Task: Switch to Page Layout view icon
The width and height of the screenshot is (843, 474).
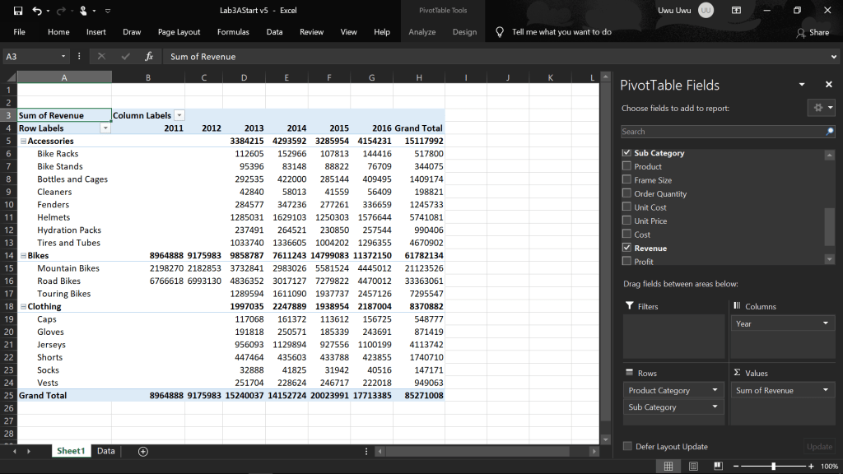Action: click(x=695, y=467)
